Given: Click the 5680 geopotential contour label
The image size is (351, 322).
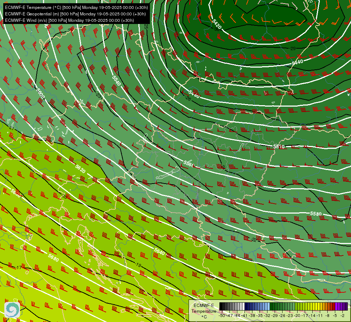Looking at the screenshot, I should click(x=53, y=257).
